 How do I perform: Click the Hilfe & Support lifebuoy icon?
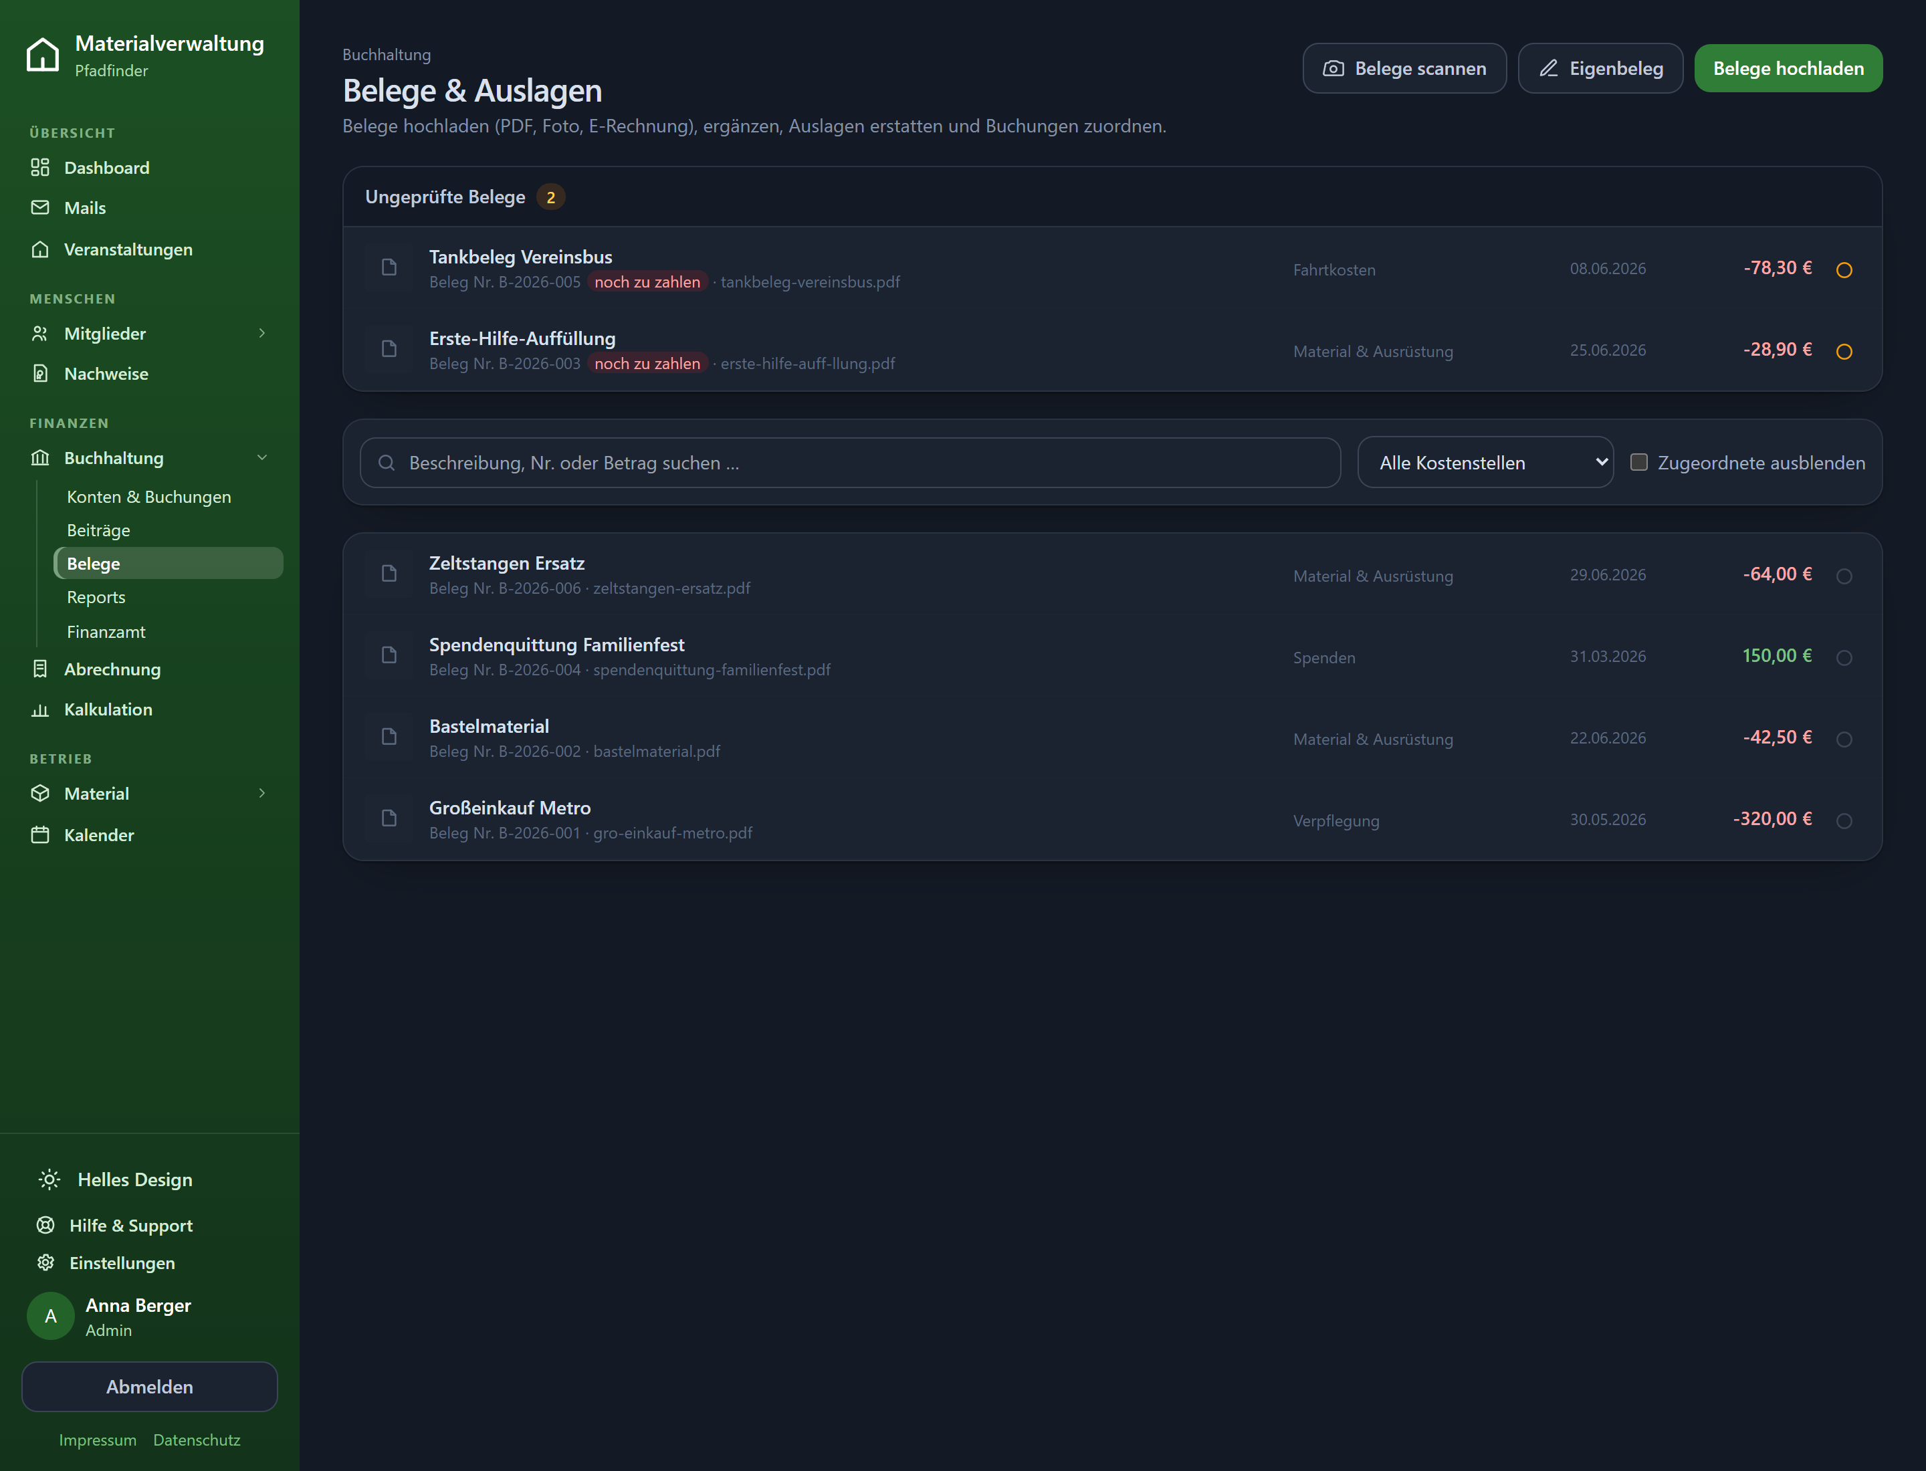[x=45, y=1225]
